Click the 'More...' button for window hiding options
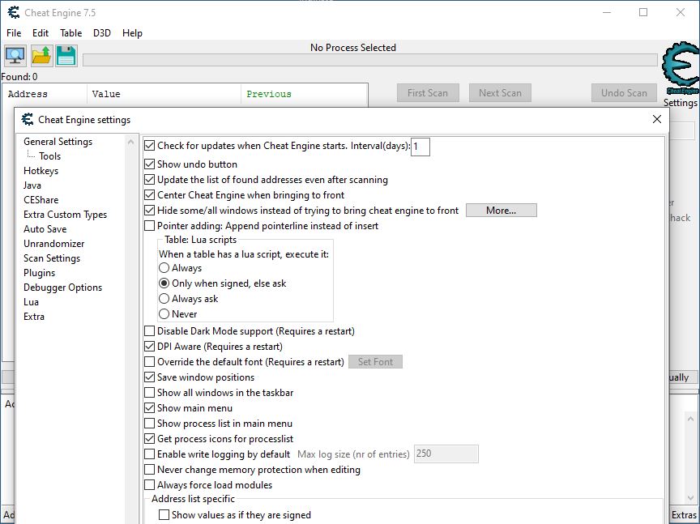Image resolution: width=700 pixels, height=524 pixels. pyautogui.click(x=501, y=209)
